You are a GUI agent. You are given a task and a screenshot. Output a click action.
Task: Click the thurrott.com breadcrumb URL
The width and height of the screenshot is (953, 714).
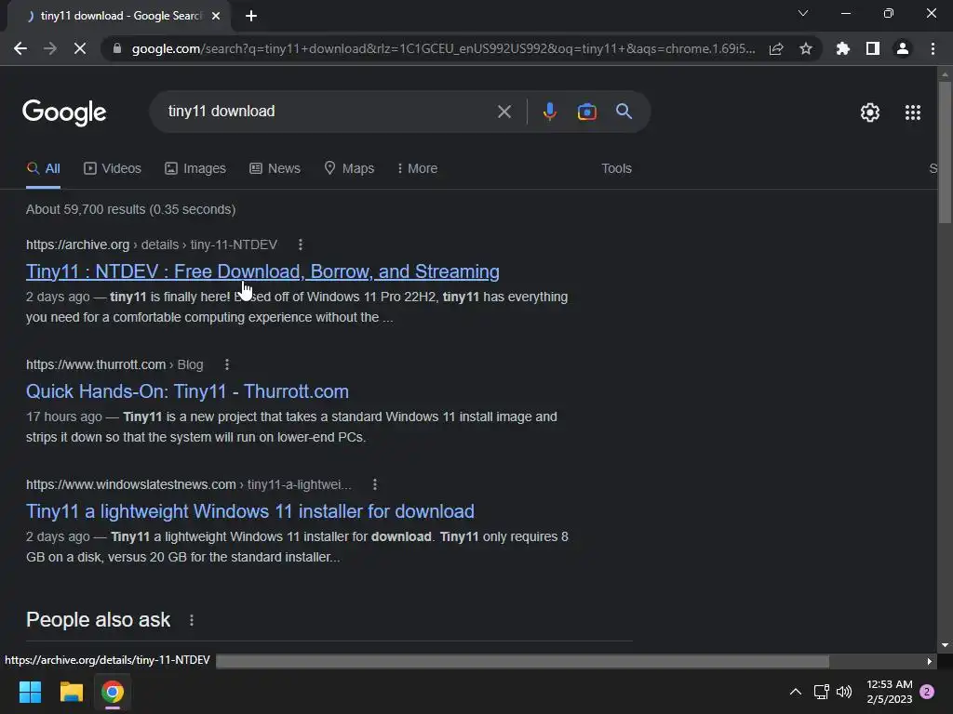tap(114, 364)
